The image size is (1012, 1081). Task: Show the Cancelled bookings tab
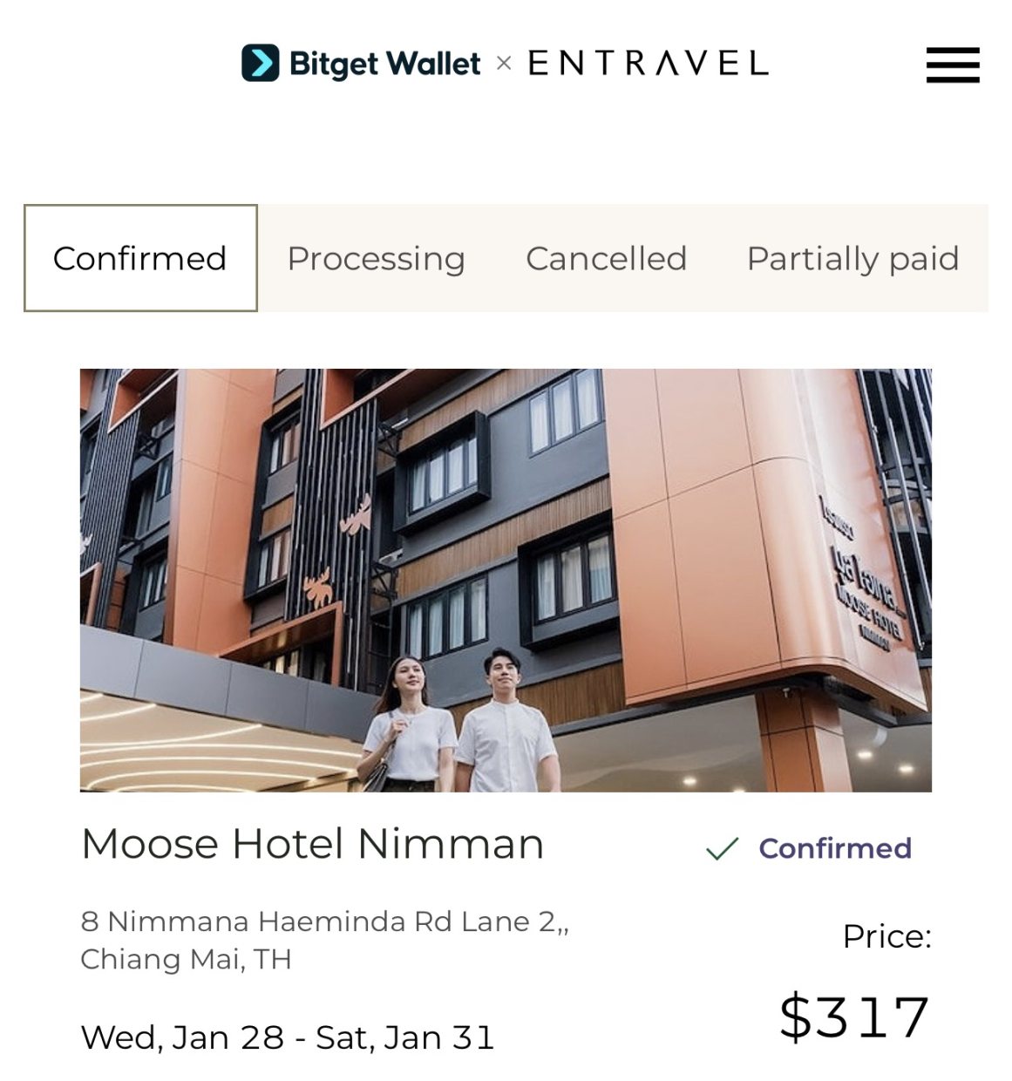(606, 258)
